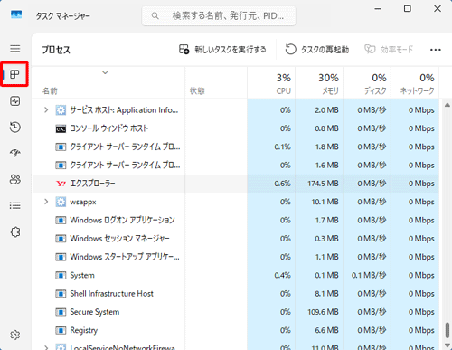This screenshot has width=452, height=350.
Task: Open Task Manager settings gear
Action: pos(15,335)
